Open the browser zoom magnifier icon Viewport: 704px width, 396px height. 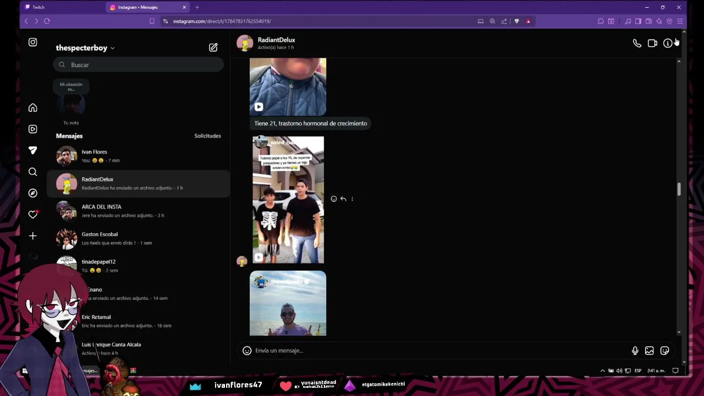(492, 21)
